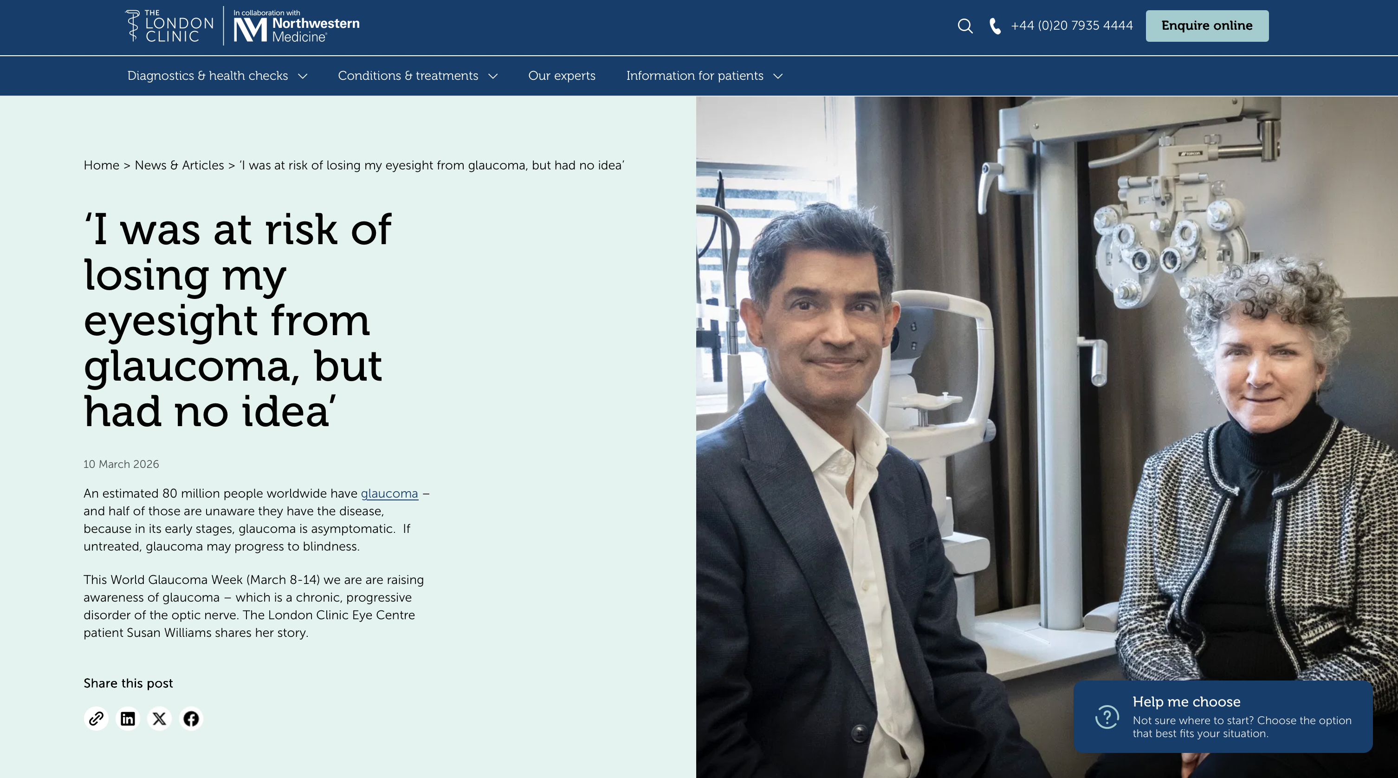Expand Conditions & treatments chevron
The width and height of the screenshot is (1398, 778).
(493, 76)
